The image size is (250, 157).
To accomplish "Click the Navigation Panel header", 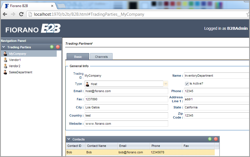I will (31, 41).
